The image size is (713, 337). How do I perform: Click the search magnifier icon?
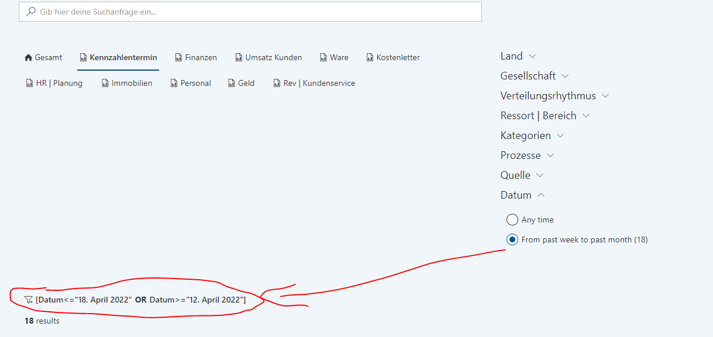click(x=31, y=12)
